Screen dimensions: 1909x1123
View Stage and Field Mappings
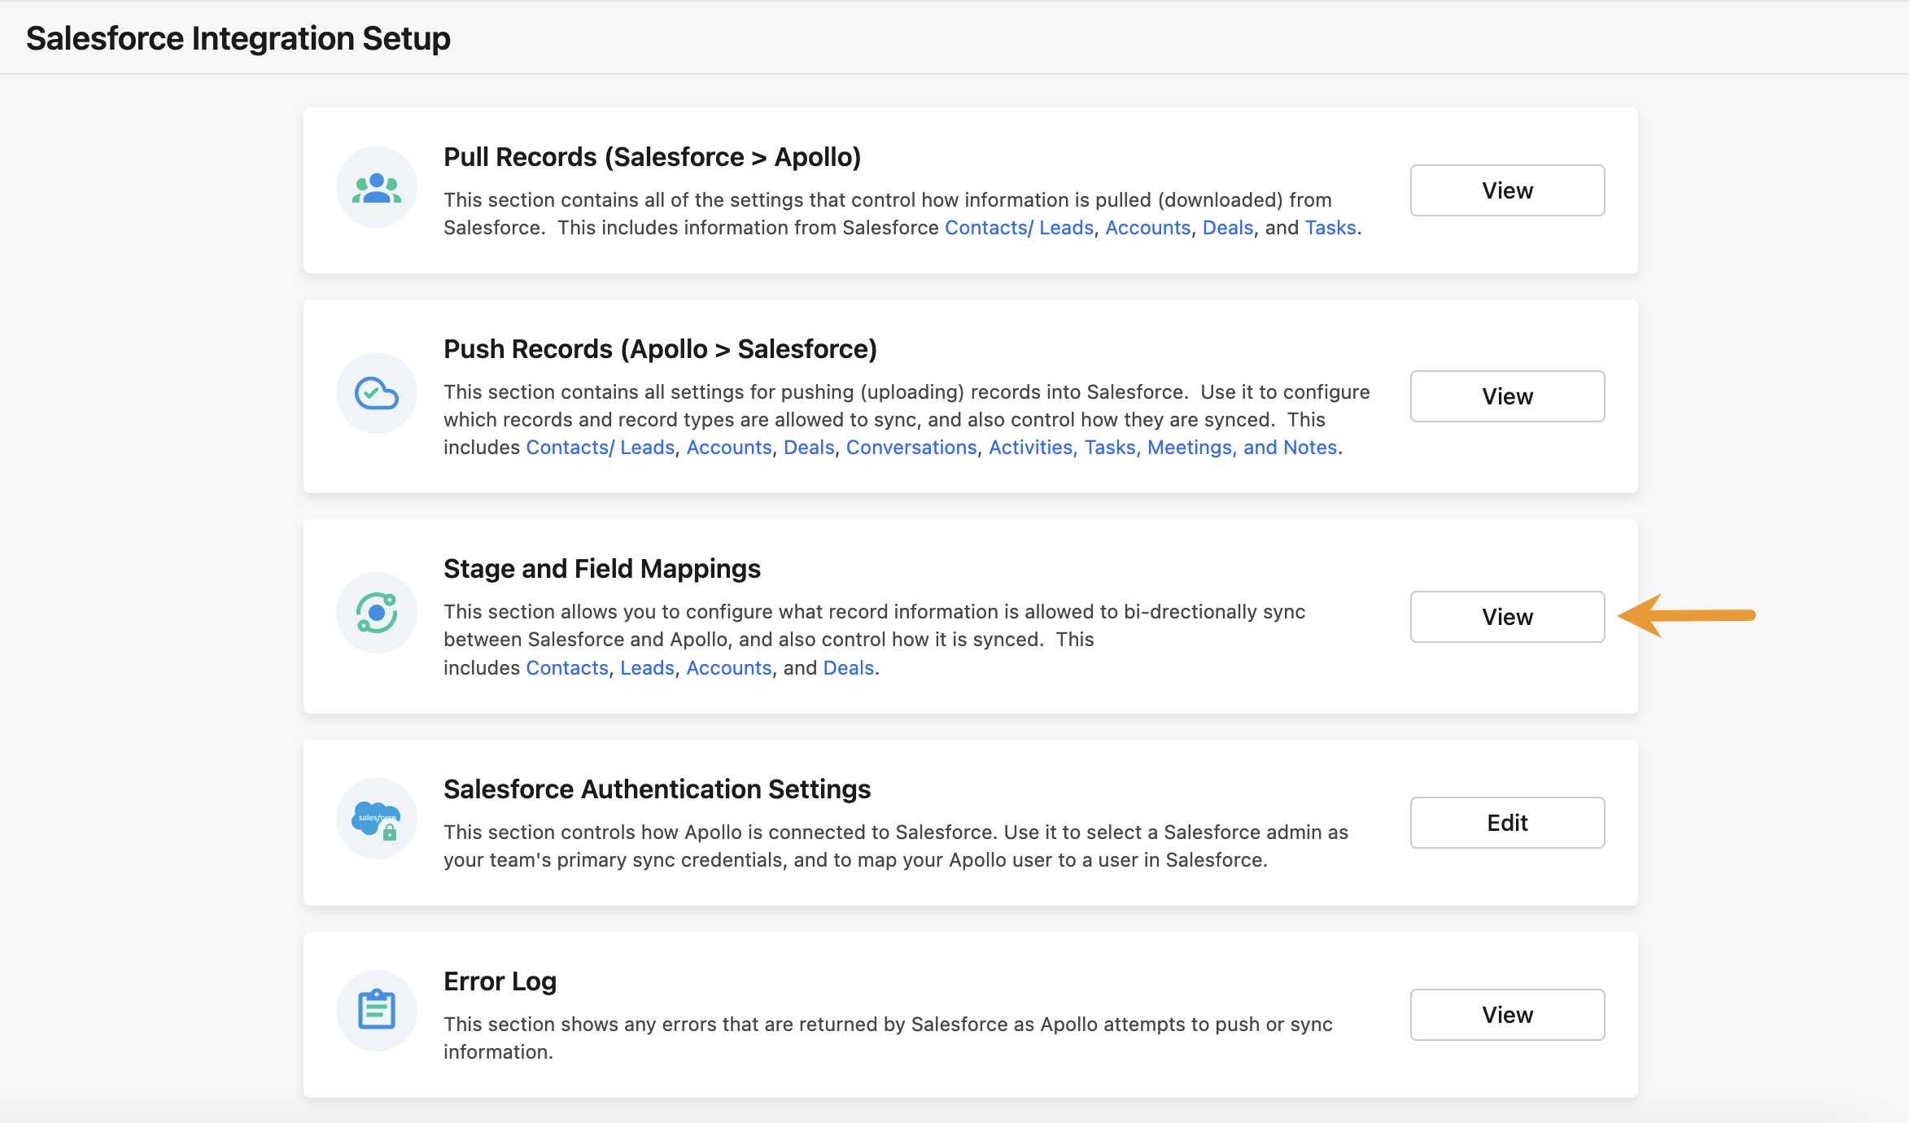[x=1506, y=616]
